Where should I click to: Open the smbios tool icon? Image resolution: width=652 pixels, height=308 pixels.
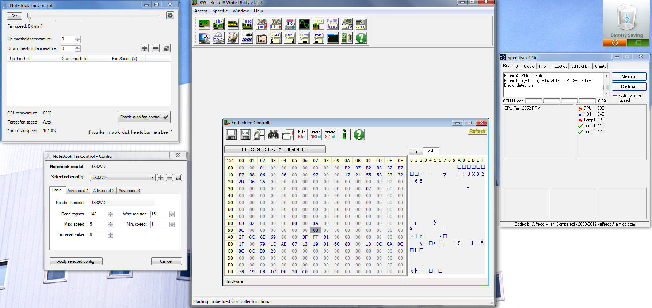(261, 38)
